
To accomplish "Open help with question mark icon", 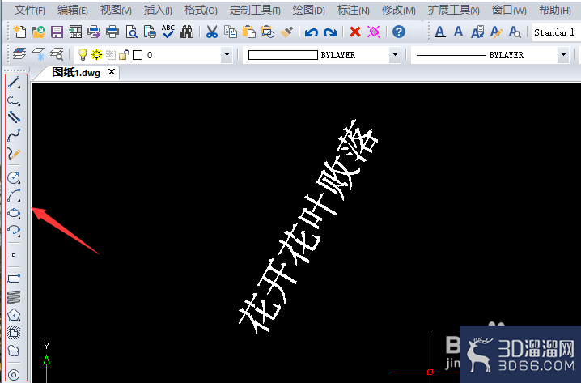I will tap(399, 32).
